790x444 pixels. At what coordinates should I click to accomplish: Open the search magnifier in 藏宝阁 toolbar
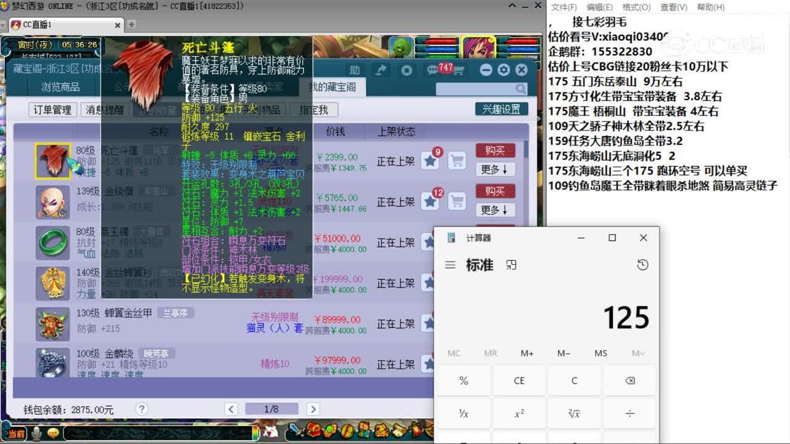(x=521, y=88)
